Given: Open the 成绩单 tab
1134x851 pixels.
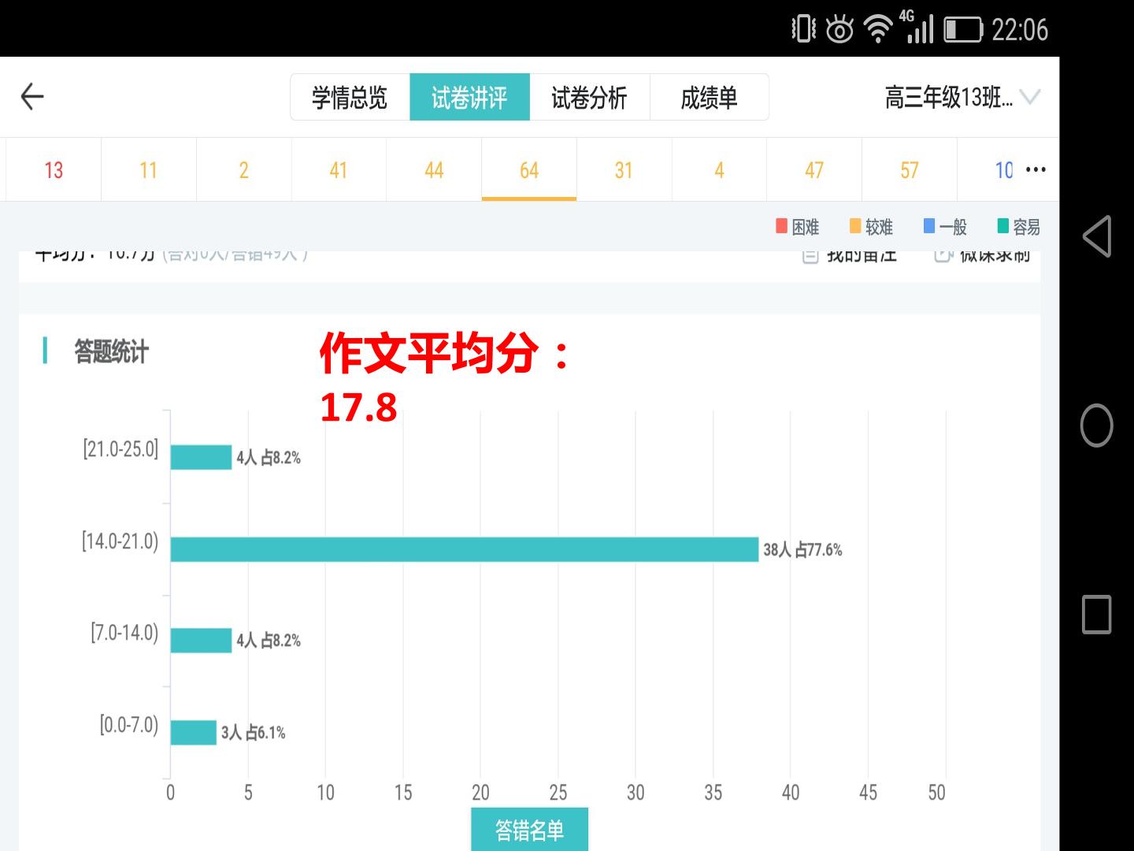Looking at the screenshot, I should [x=709, y=97].
